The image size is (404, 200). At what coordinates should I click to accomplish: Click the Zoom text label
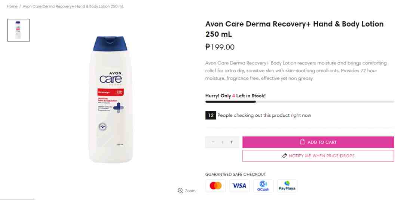(x=190, y=191)
